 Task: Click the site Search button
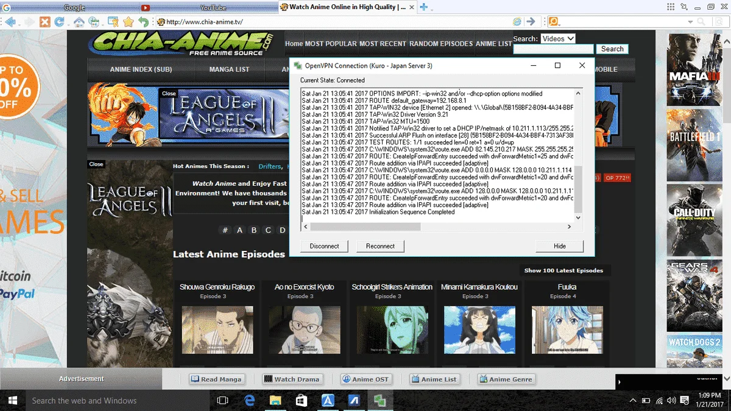612,49
